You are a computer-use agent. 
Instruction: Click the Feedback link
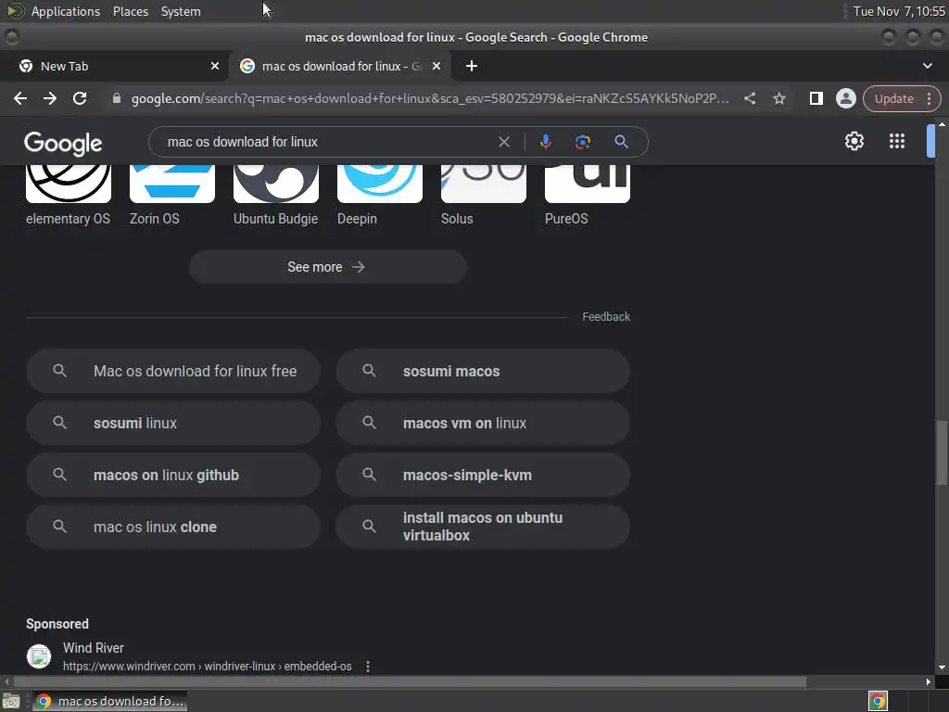606,317
